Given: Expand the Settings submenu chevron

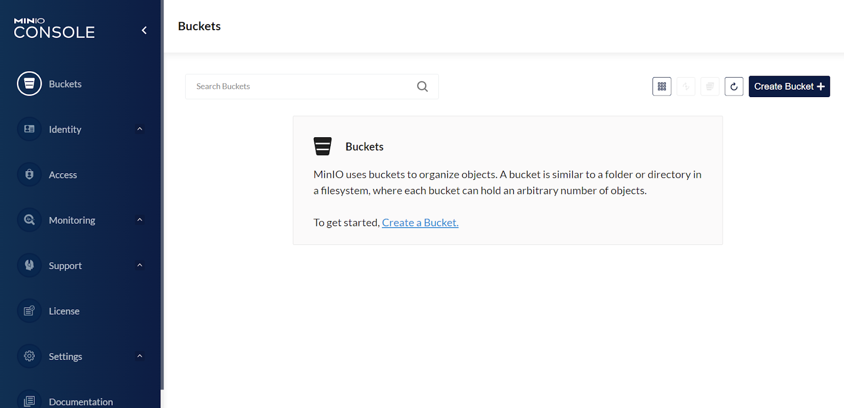Looking at the screenshot, I should 140,356.
